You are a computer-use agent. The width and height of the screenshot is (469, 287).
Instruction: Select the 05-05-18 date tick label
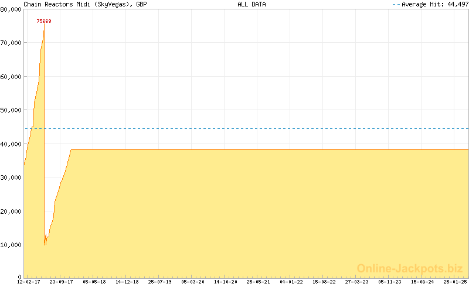[x=94, y=282]
